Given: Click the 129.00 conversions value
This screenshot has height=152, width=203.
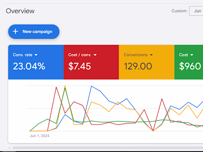Looking at the screenshot, I should tap(138, 66).
